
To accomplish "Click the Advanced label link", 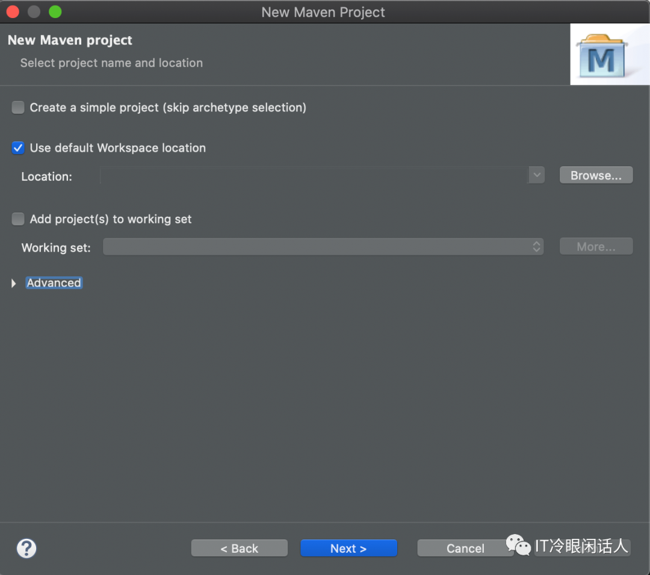I will pyautogui.click(x=54, y=283).
